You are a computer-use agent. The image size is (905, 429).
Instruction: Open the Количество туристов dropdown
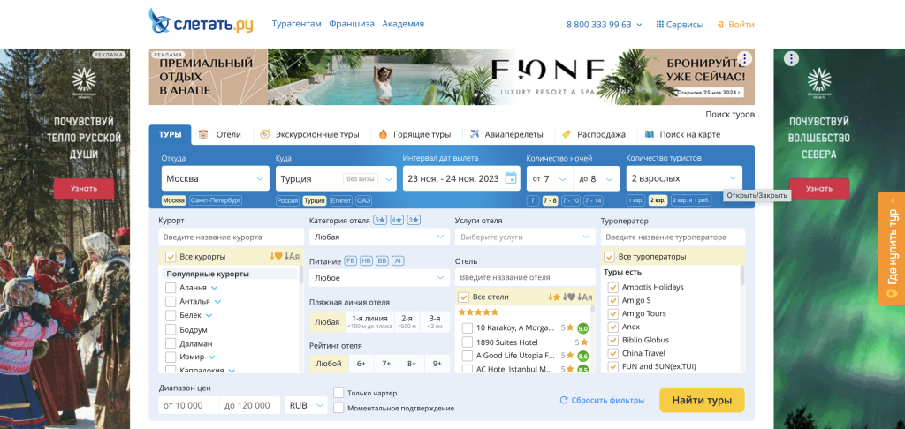tap(684, 178)
